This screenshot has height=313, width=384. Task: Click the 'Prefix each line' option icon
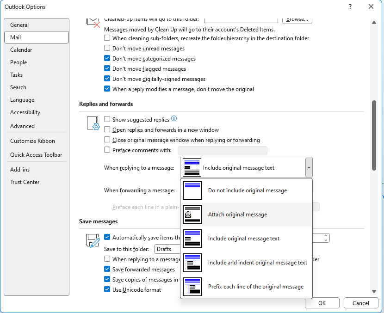click(x=192, y=287)
